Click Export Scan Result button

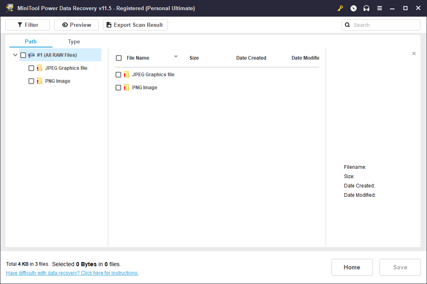[135, 25]
